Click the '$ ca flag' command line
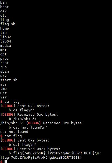Screen dimensions: 112x163 click(x=10, y=102)
